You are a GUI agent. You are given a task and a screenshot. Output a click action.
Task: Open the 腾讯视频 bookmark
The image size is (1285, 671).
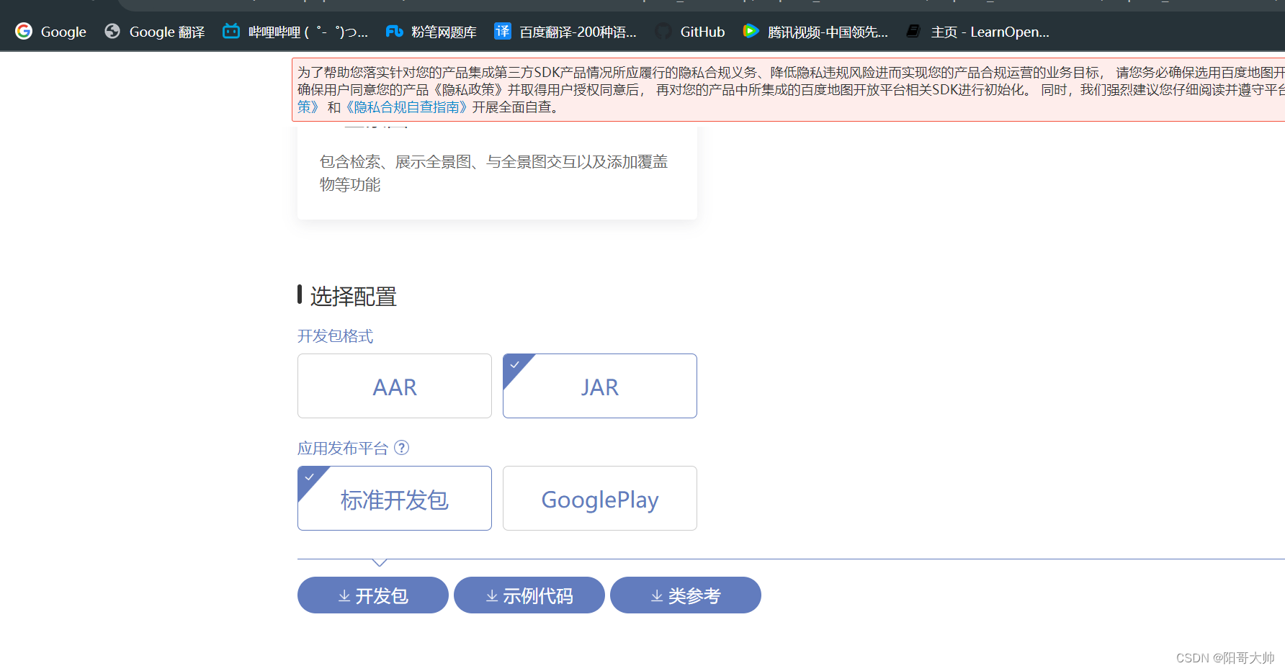(x=815, y=32)
